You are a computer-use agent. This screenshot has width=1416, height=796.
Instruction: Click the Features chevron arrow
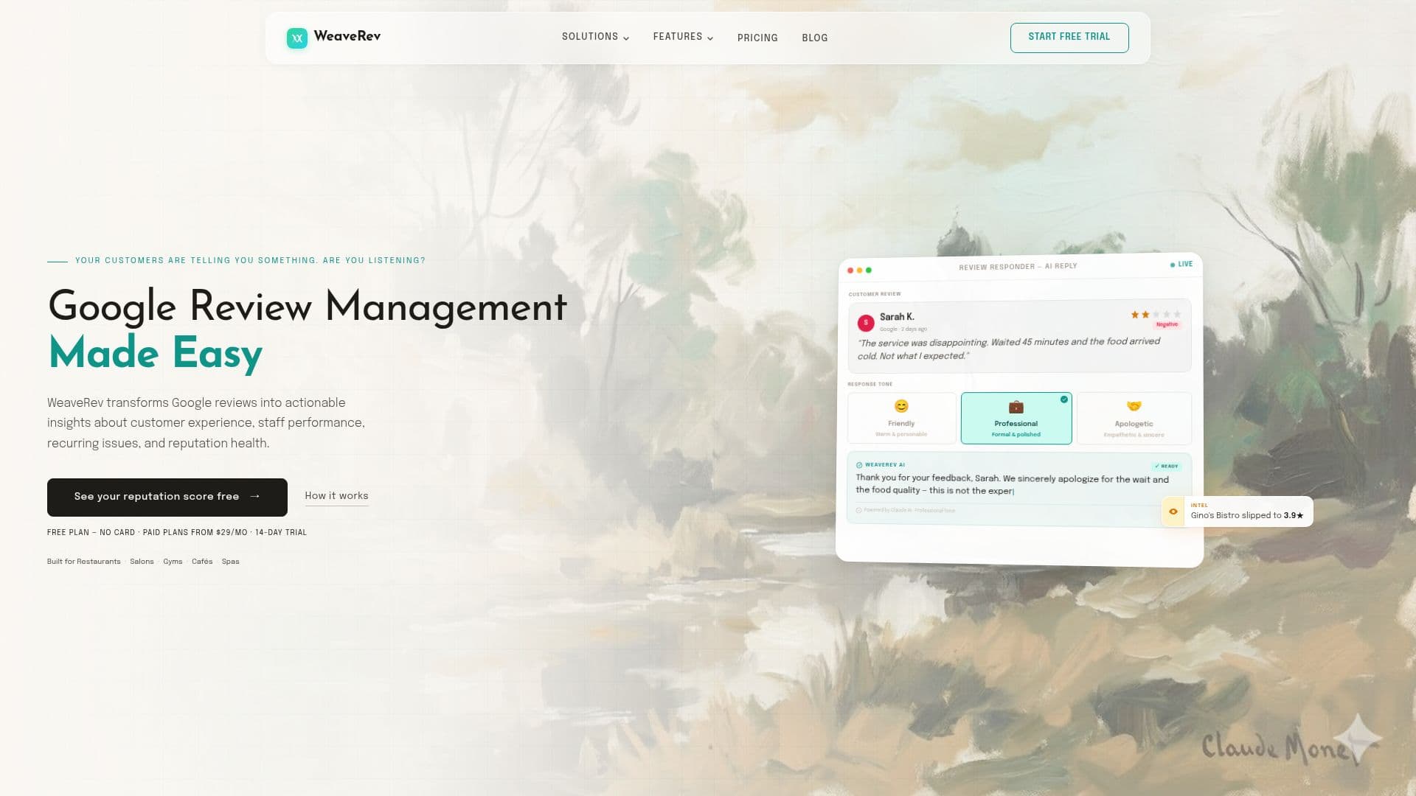[710, 38]
